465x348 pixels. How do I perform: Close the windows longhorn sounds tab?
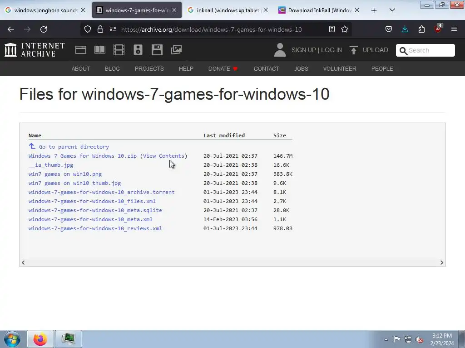84,10
